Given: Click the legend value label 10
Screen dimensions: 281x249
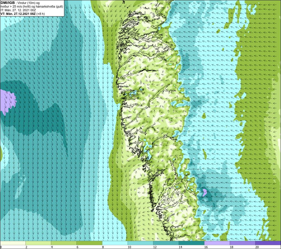Looking at the screenshot, I should (129, 247).
